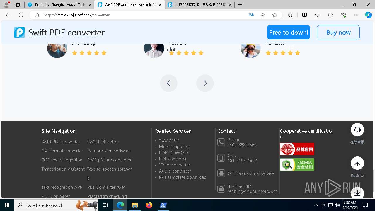Click the Free to download button

tap(289, 32)
